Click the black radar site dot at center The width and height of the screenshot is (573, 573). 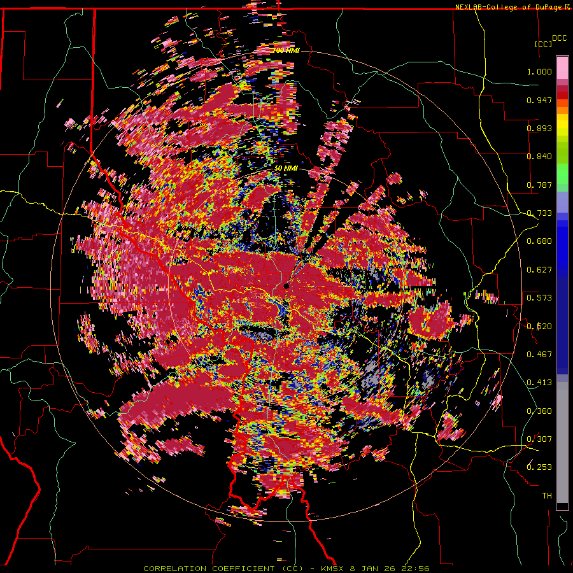[286, 286]
